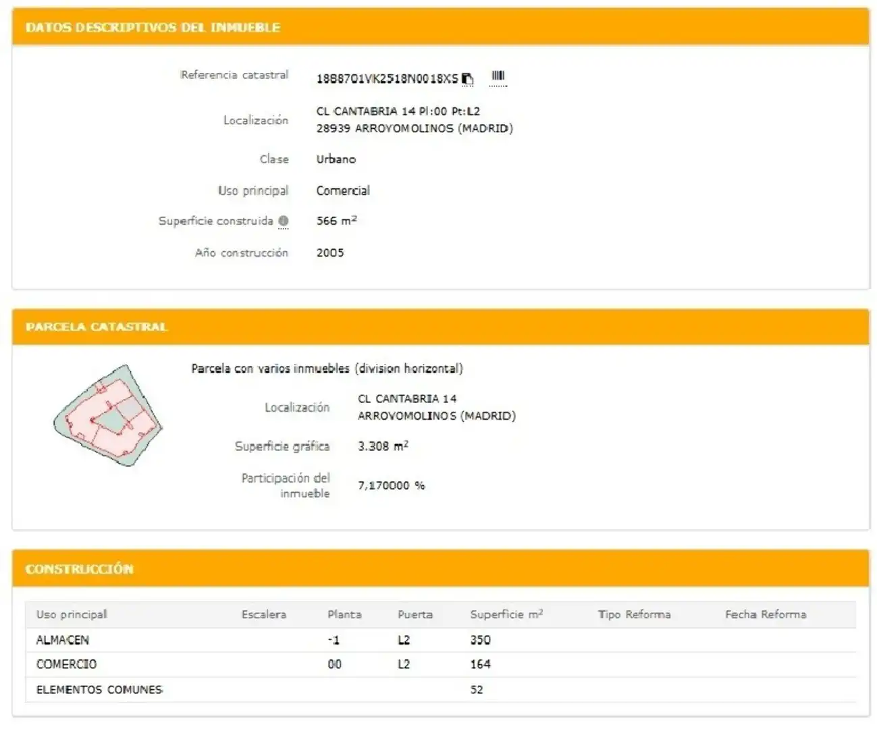Select address line CL CANTABRIA 14 Pl:00 Pt:L2
The image size is (877, 729).
398,111
